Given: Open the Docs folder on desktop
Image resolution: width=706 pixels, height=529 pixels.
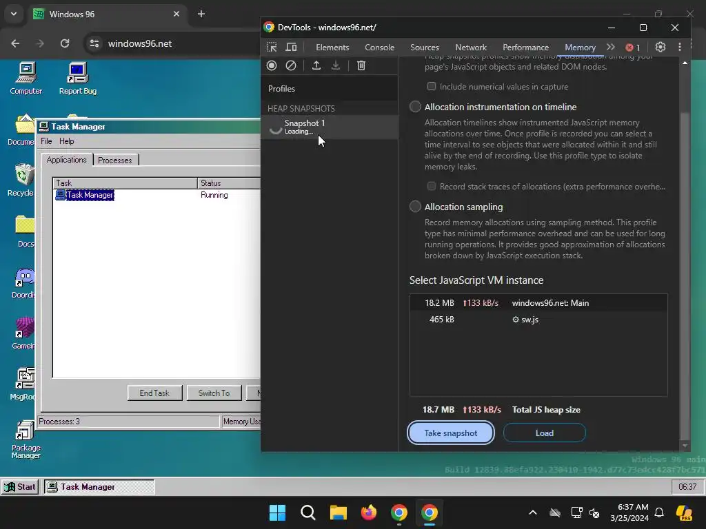Looking at the screenshot, I should coord(26,231).
